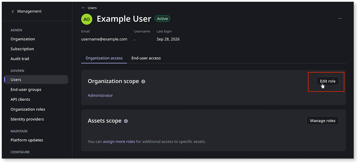Click the Manage roles button

pyautogui.click(x=323, y=121)
